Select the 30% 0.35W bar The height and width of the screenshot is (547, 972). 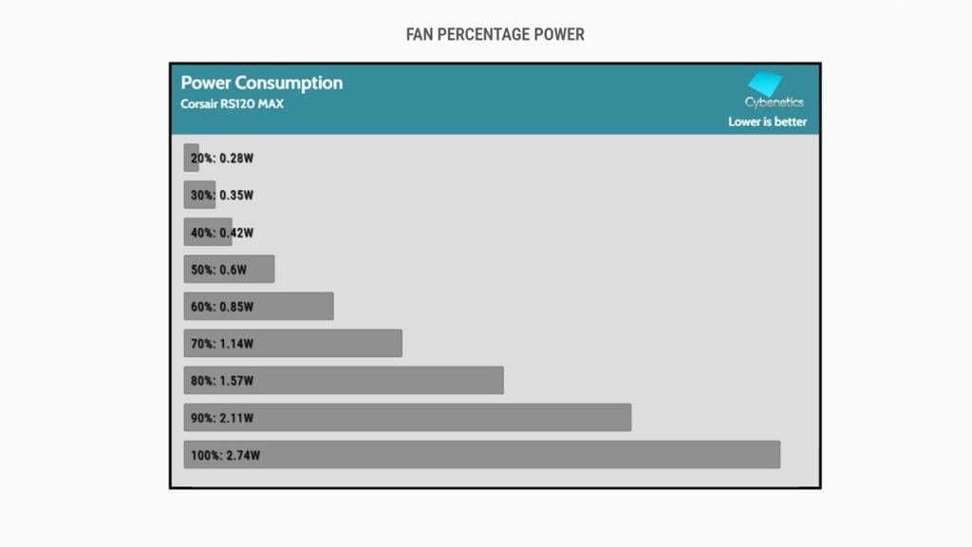pos(199,195)
